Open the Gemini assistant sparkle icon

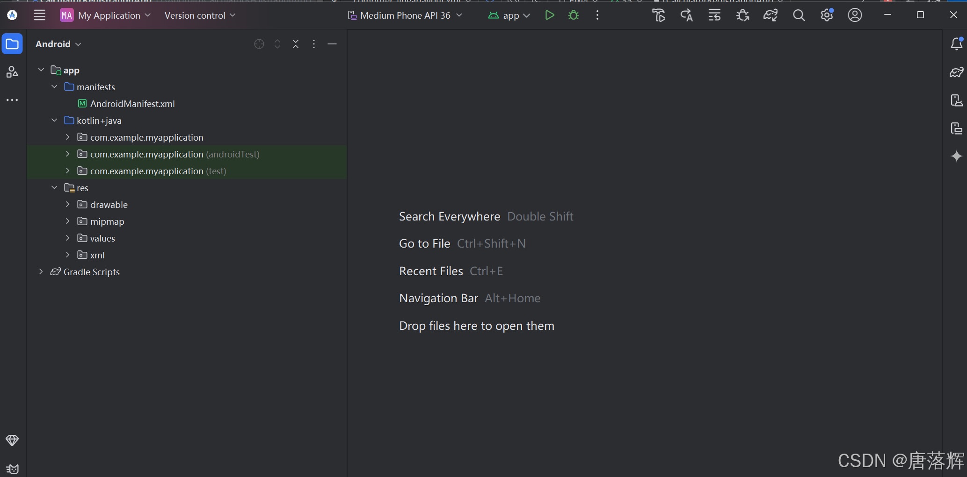(x=957, y=157)
